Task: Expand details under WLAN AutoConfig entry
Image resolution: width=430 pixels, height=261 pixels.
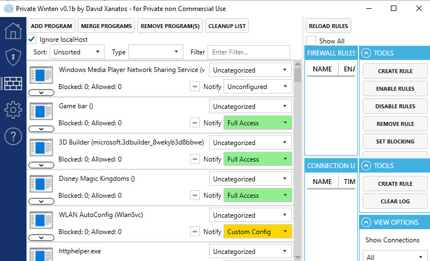Action: pyautogui.click(x=41, y=238)
